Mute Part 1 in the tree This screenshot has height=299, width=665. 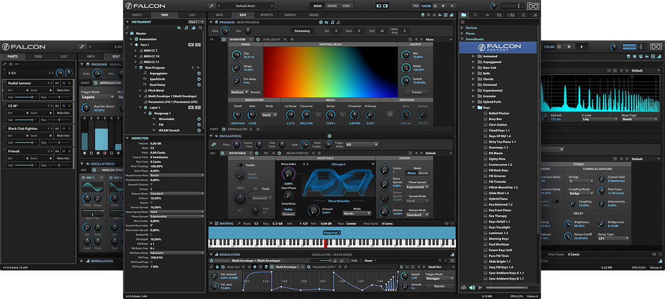pyautogui.click(x=190, y=45)
